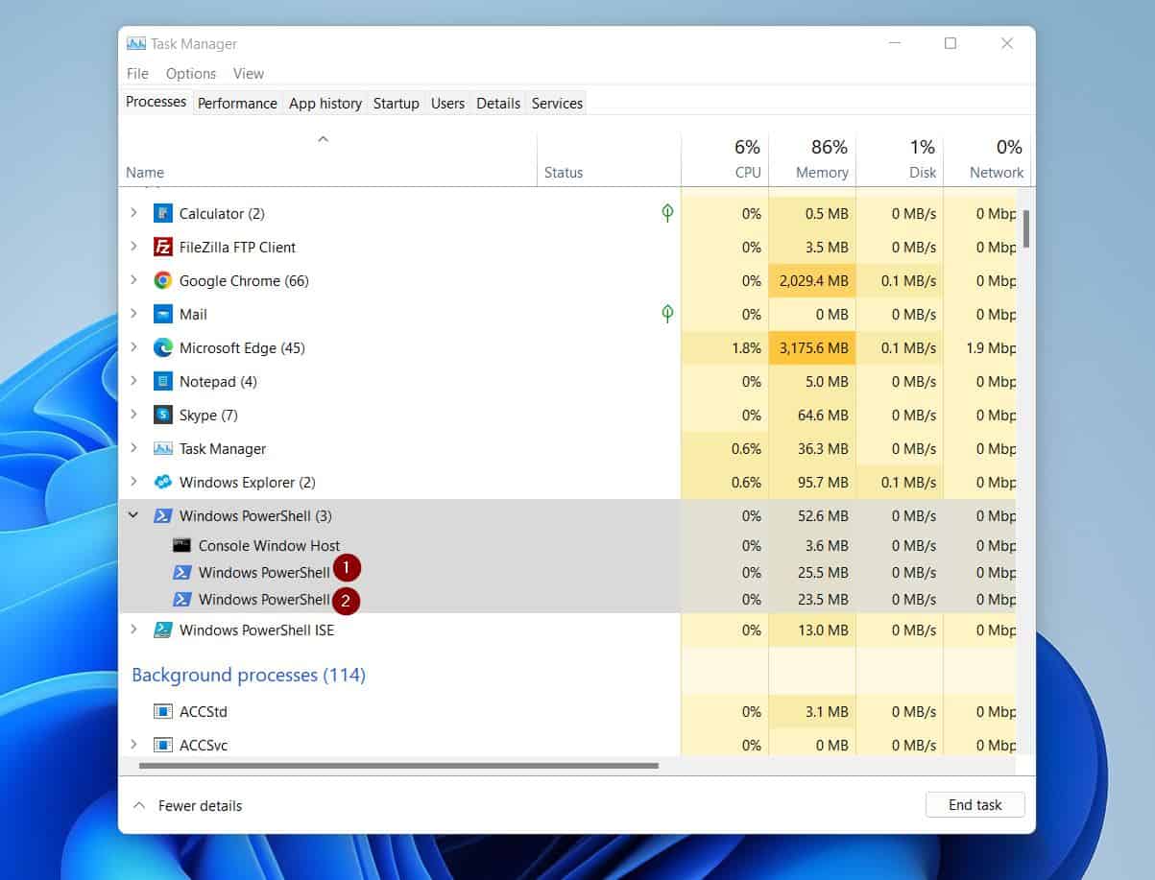Expand the Calculator (2) process group

coord(133,213)
